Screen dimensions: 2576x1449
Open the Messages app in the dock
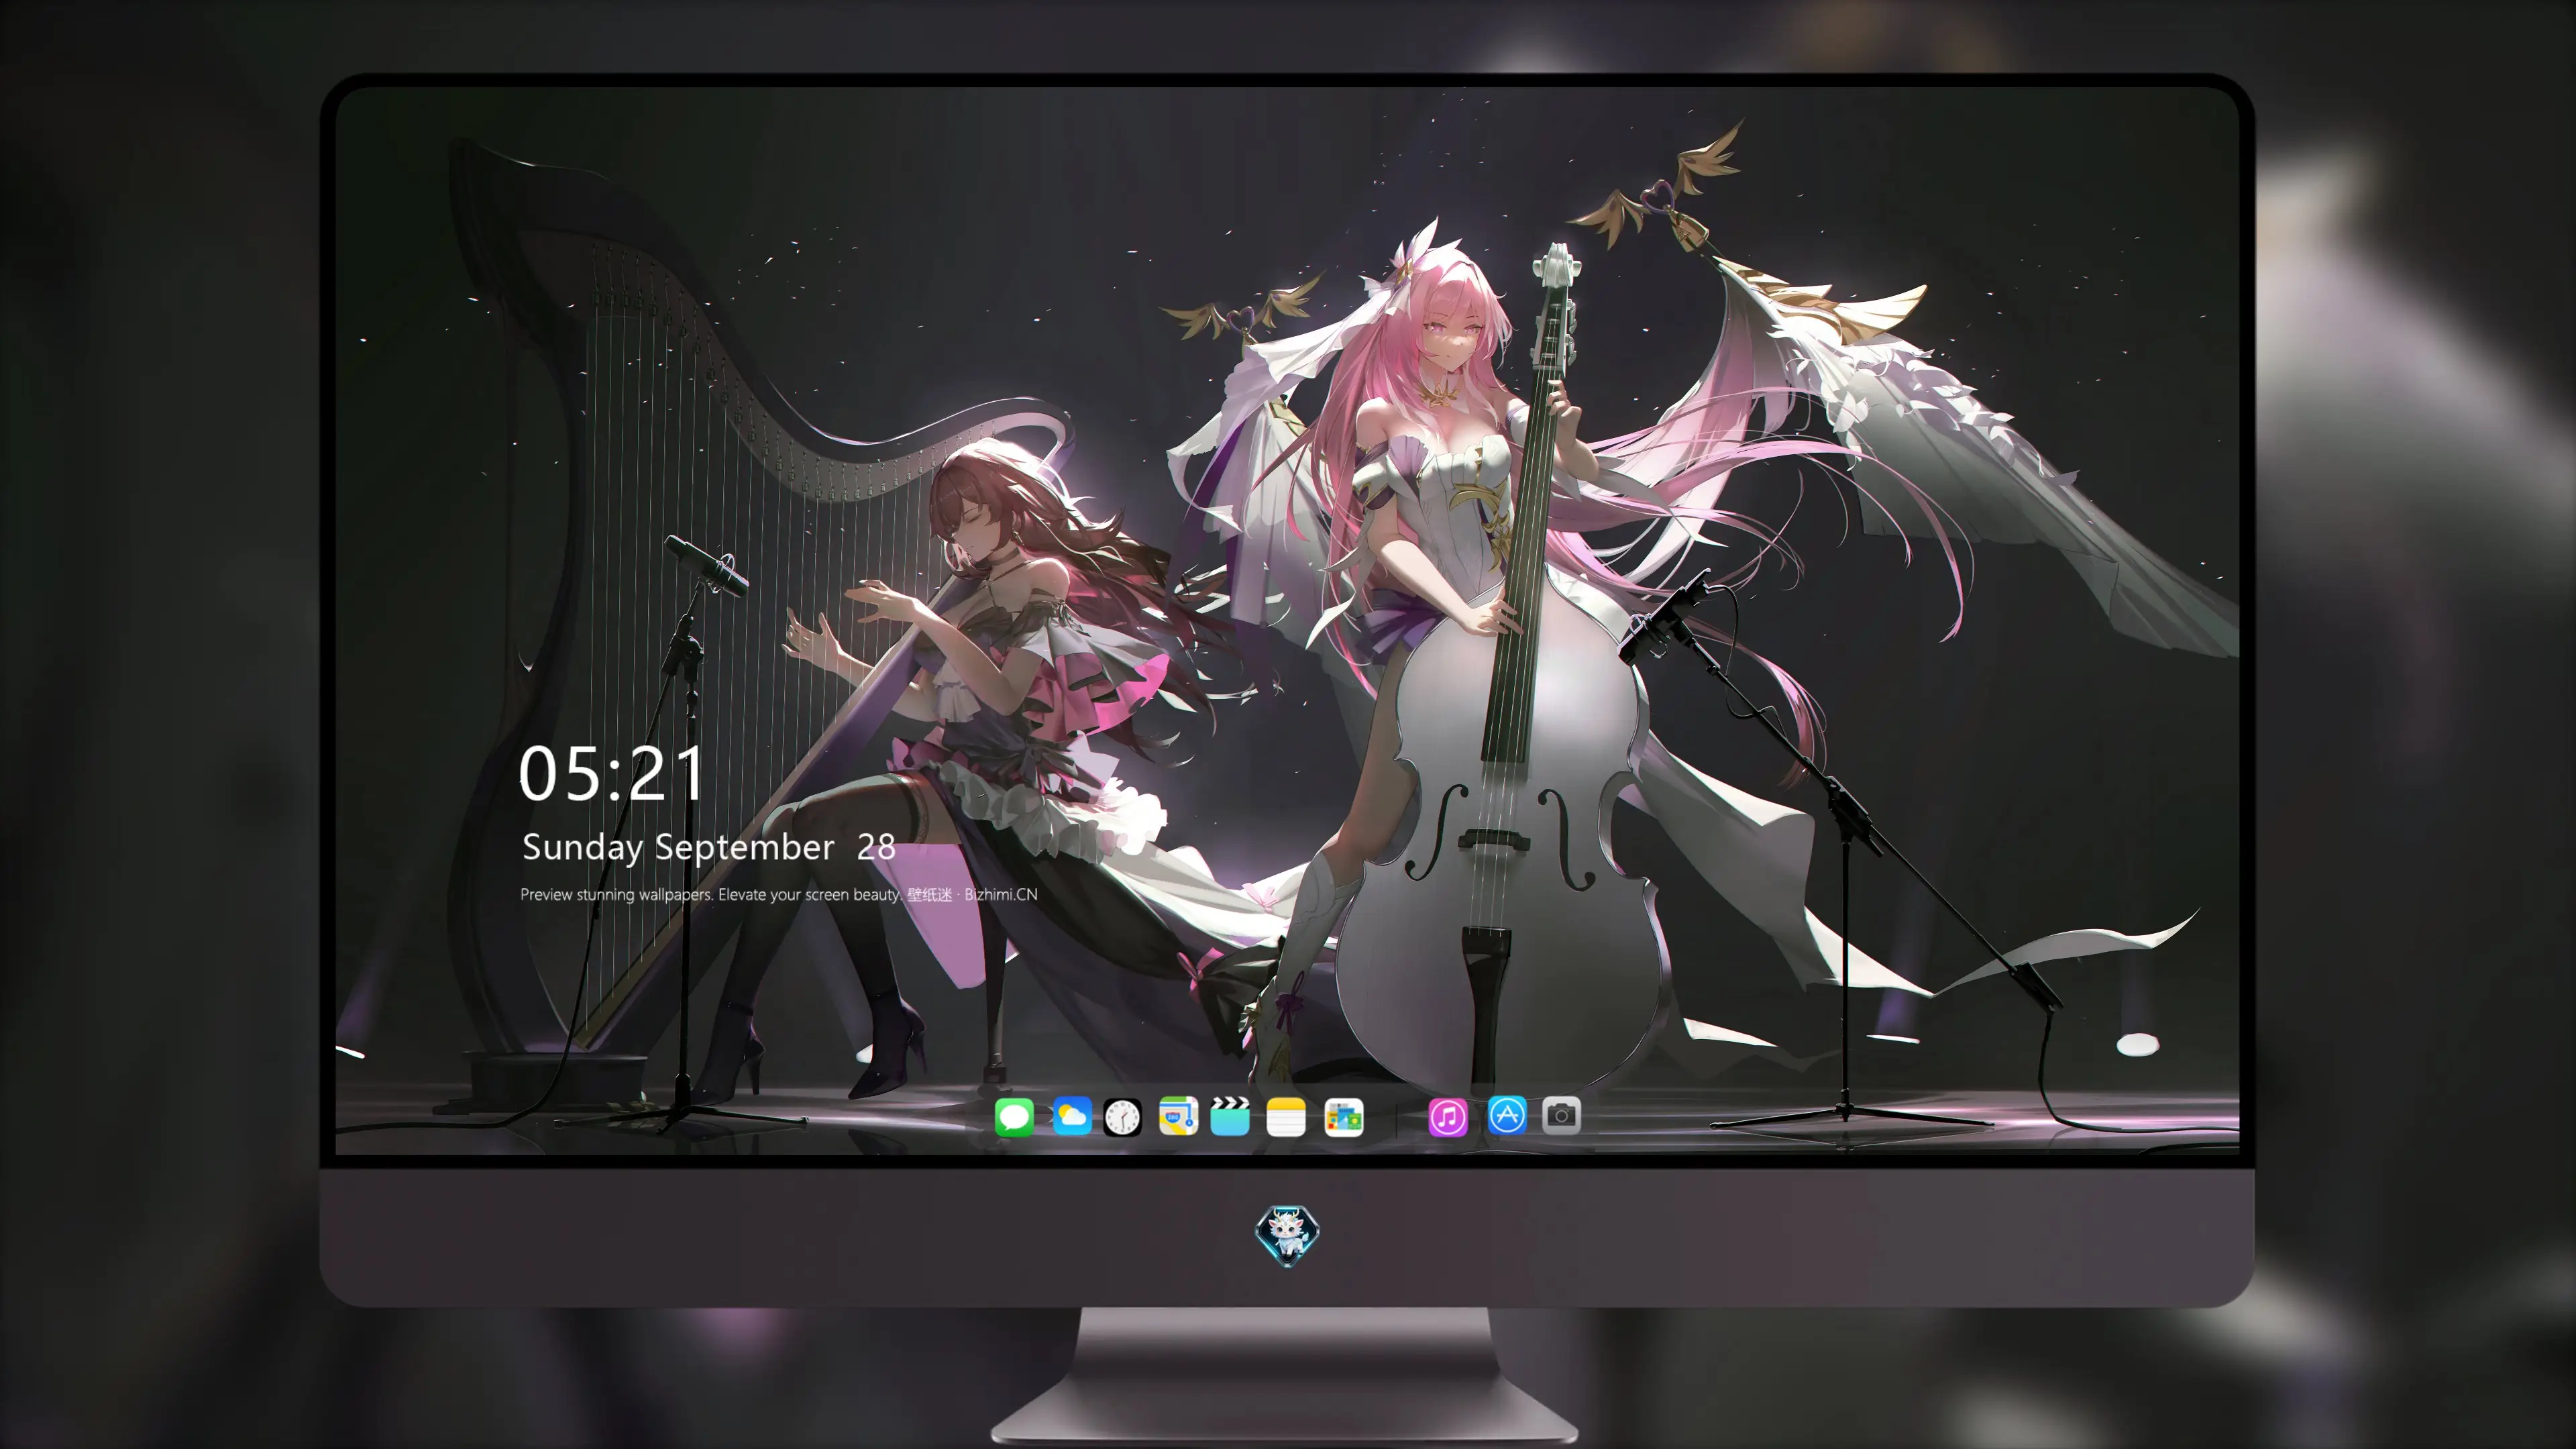pyautogui.click(x=1014, y=1116)
